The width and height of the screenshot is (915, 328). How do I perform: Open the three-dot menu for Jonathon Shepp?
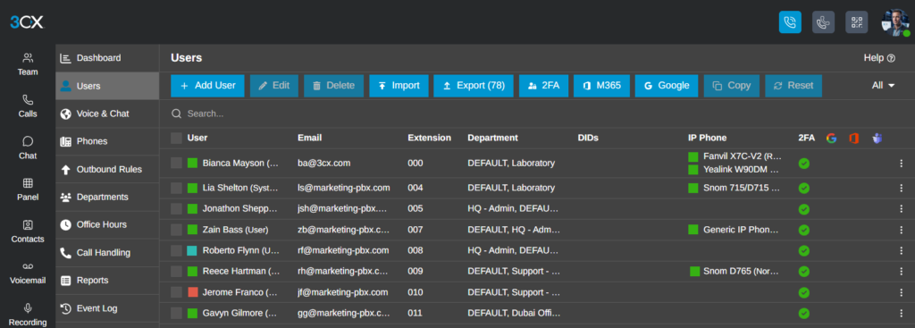[x=901, y=208]
